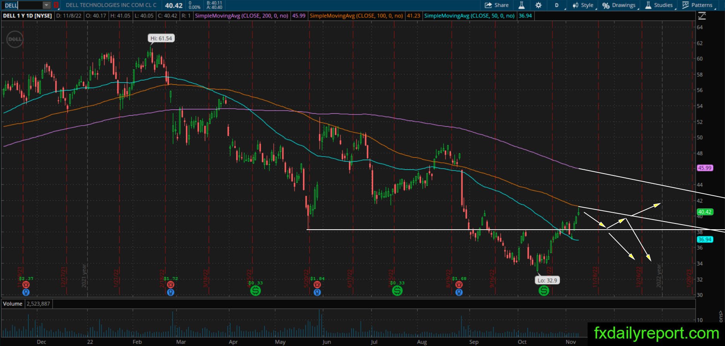Click the DELL TECHNOLOGIES INC COM CL C name
This screenshot has height=346, width=725.
(111, 5)
